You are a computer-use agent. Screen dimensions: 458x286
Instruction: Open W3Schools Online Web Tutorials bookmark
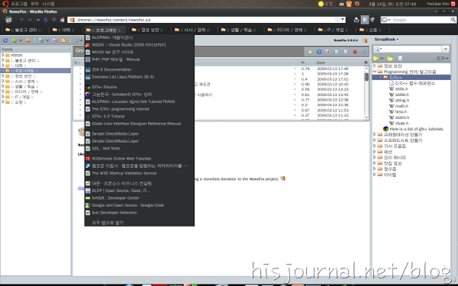[140, 159]
